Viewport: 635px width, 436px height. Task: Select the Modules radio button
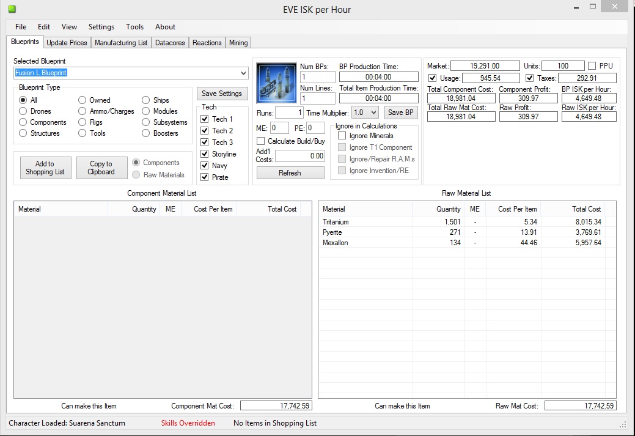pos(146,111)
